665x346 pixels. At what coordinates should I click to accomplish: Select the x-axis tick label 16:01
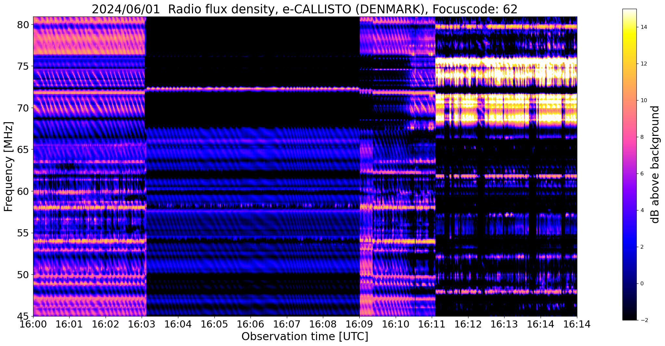(69, 324)
